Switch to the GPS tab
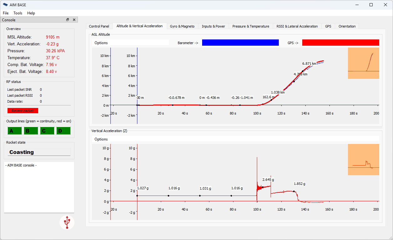 (328, 26)
